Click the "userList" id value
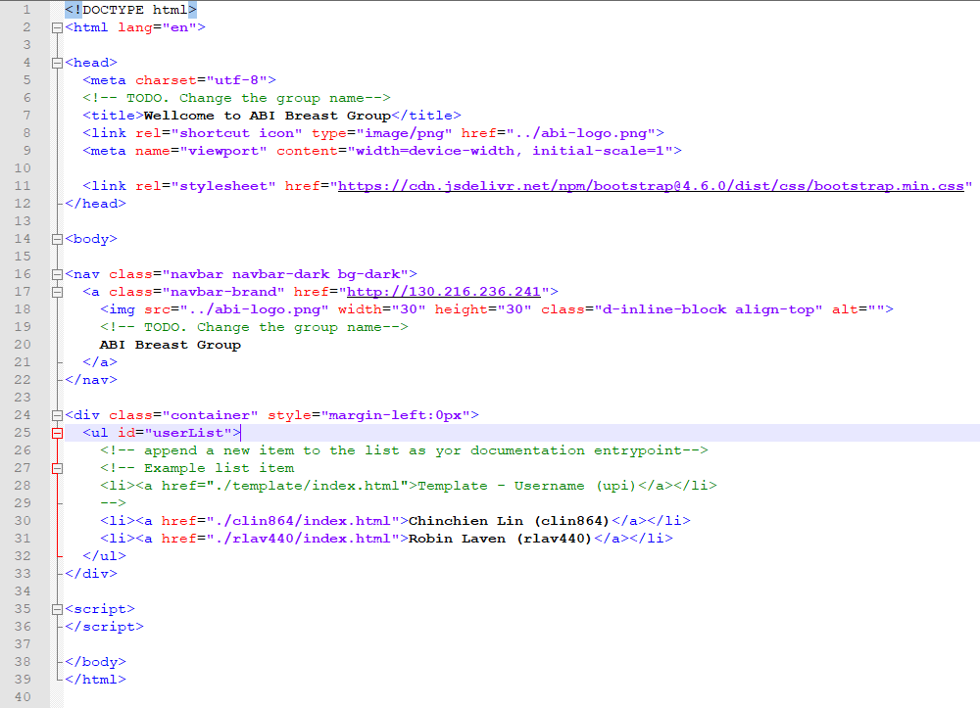This screenshot has width=980, height=708. click(188, 433)
